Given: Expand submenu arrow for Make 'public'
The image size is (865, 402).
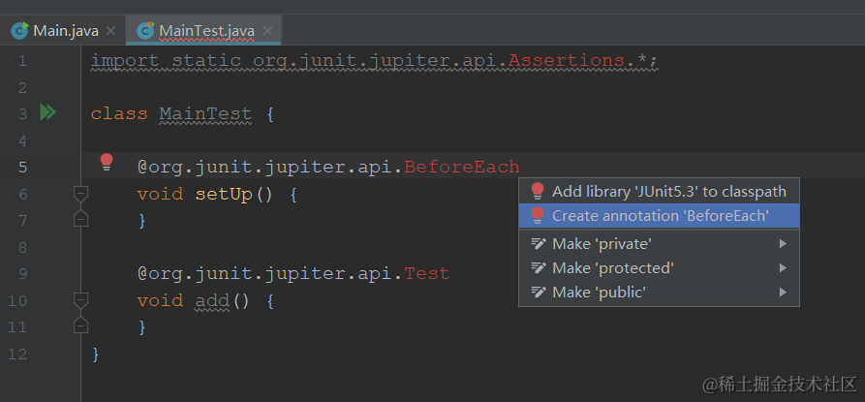Looking at the screenshot, I should tap(783, 292).
